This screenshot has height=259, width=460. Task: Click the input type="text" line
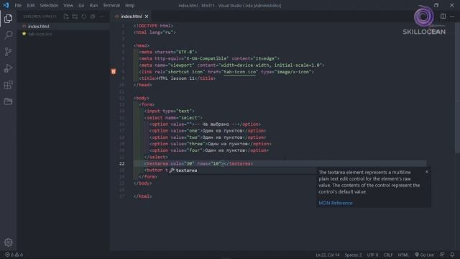point(170,111)
